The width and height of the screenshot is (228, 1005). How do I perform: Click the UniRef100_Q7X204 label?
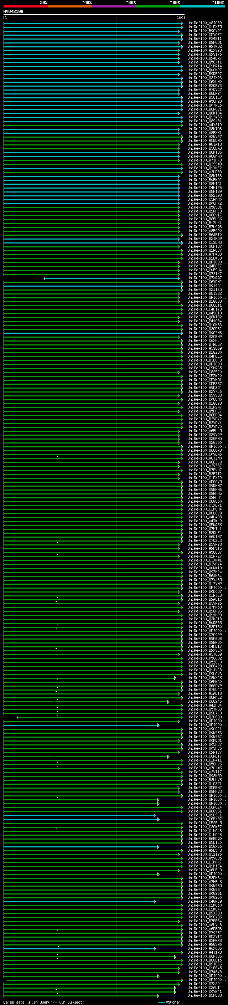[204, 984]
